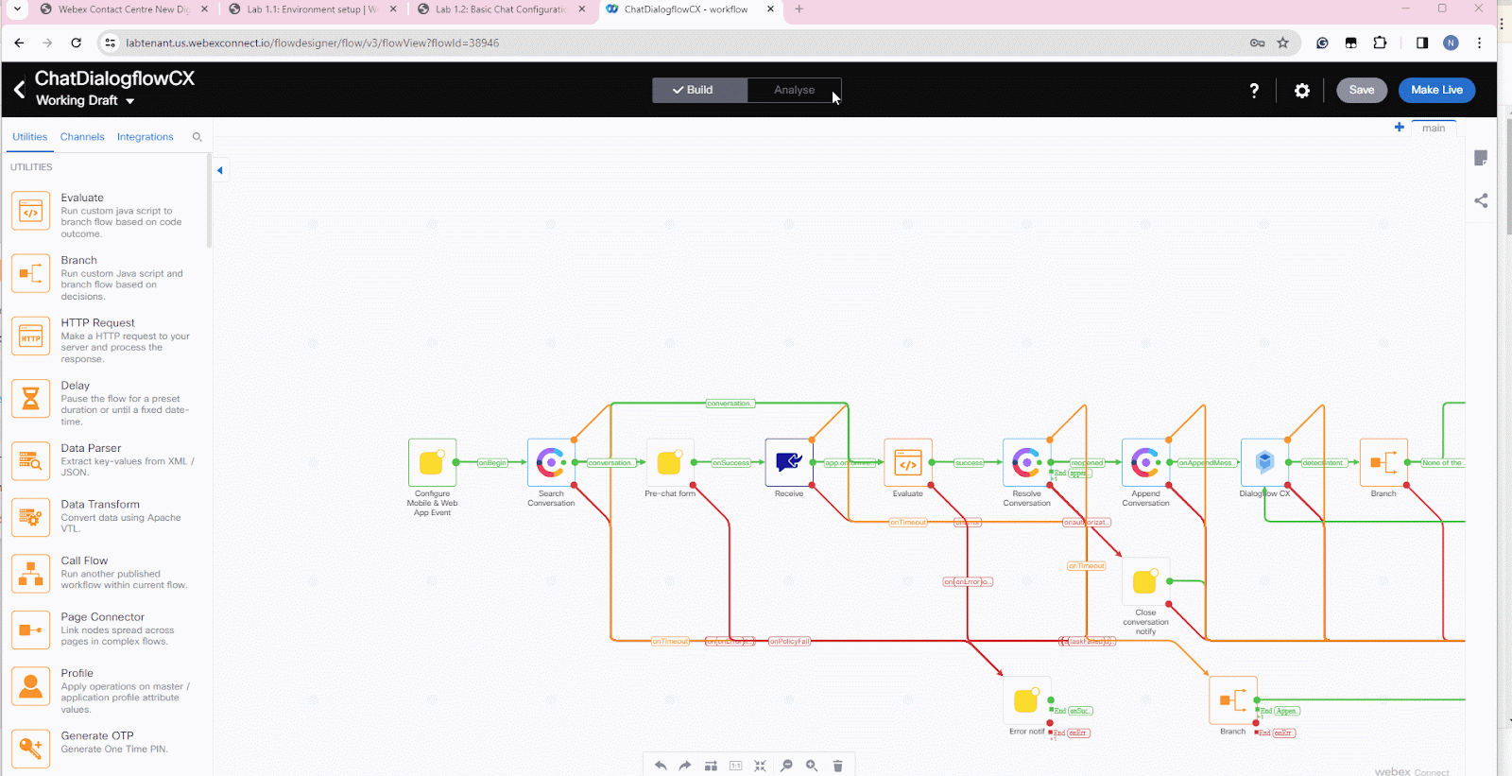Click the onSuccess connector label
1512x776 pixels.
click(730, 463)
